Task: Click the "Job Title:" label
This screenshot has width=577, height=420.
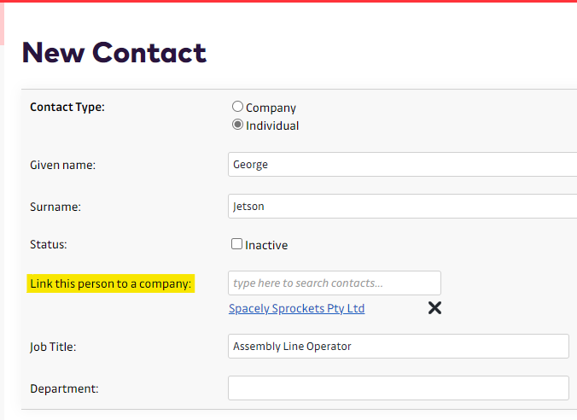Action: 54,347
